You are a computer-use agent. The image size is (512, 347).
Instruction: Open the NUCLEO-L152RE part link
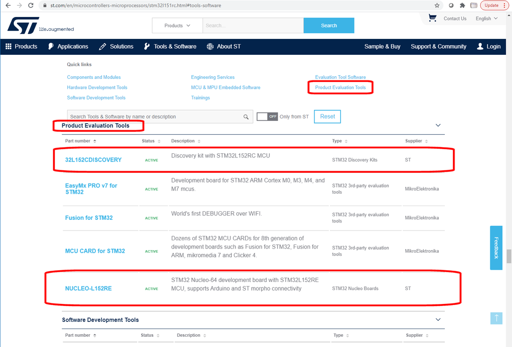[88, 289]
